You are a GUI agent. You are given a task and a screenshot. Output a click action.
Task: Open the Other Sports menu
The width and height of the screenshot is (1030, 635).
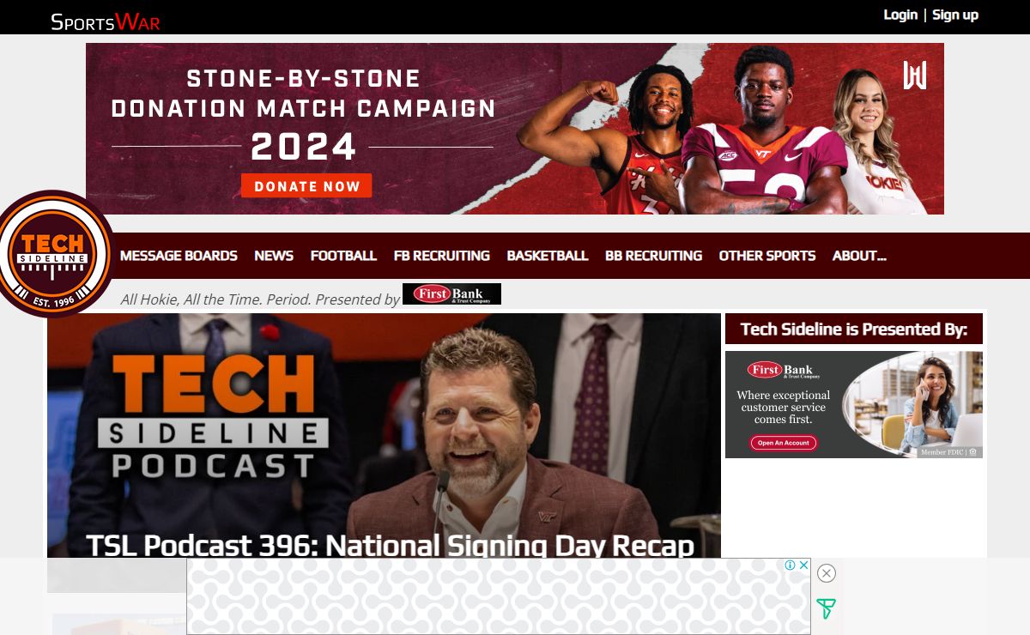point(767,256)
